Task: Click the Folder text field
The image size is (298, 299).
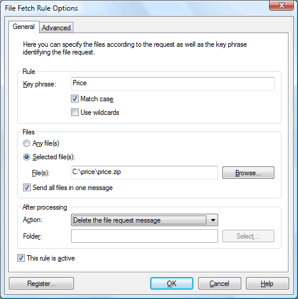Action: tap(144, 236)
